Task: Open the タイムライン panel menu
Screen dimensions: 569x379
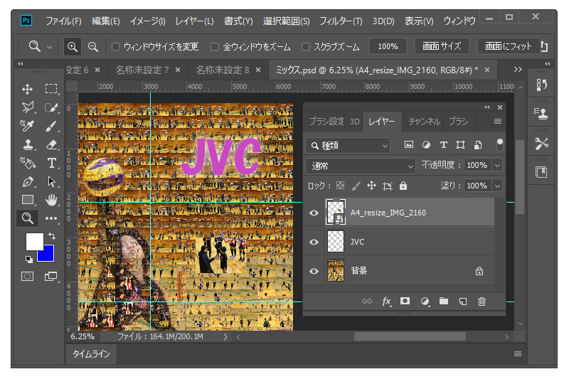Action: pos(518,353)
